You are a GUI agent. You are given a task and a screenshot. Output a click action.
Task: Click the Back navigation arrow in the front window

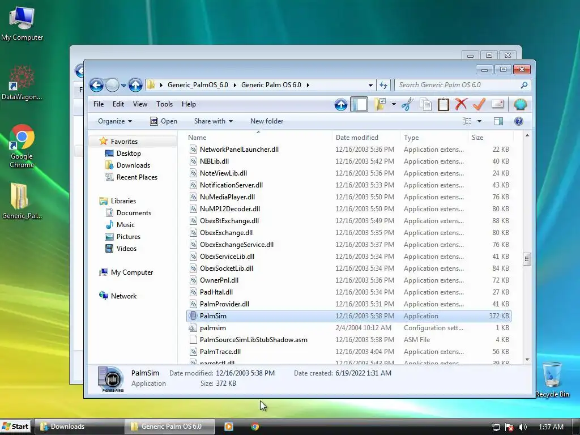point(96,86)
